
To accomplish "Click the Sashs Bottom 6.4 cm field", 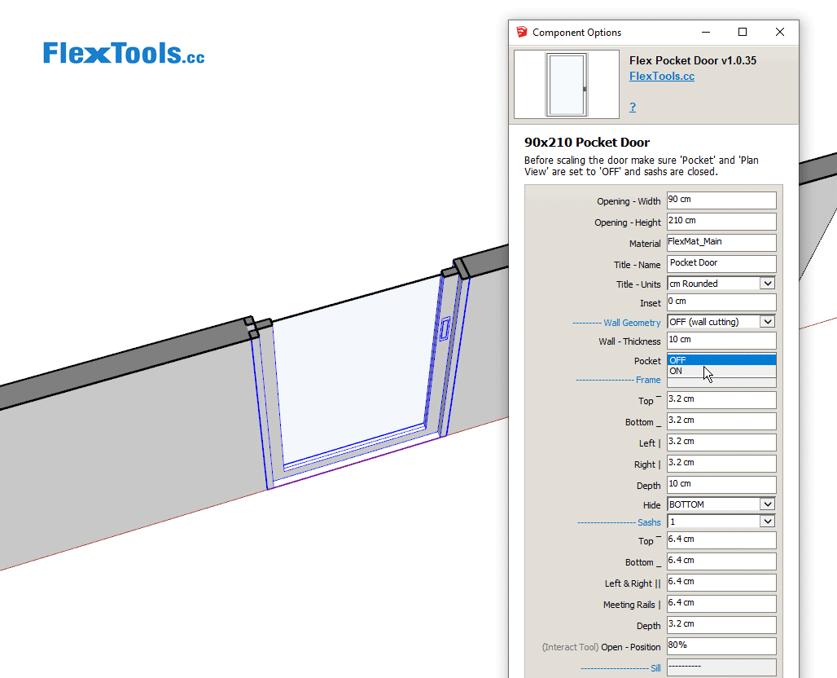I will pyautogui.click(x=721, y=561).
